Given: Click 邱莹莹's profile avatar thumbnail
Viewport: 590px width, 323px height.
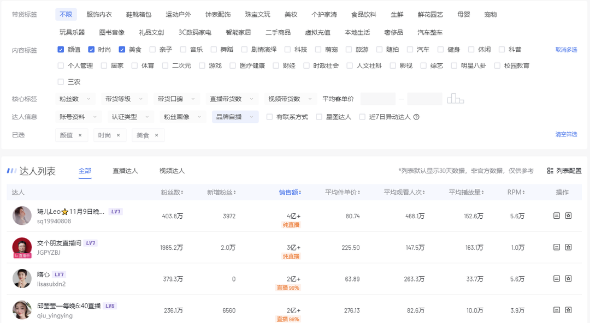Looking at the screenshot, I should coord(22,309).
